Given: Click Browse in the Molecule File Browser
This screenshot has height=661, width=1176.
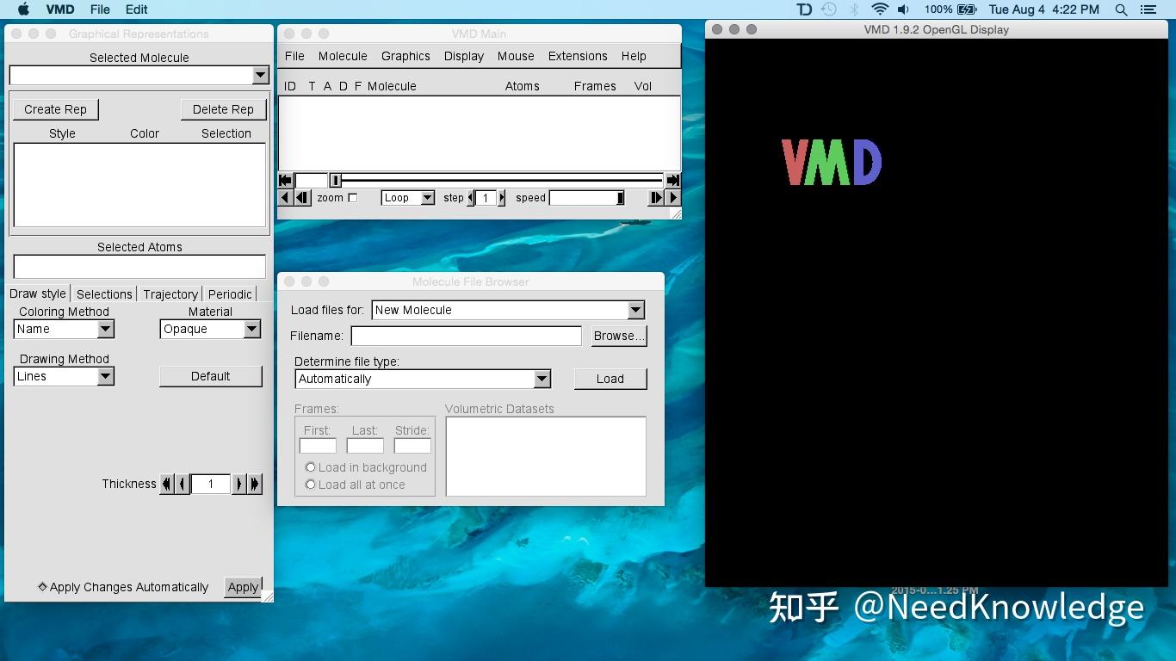Looking at the screenshot, I should coord(617,336).
